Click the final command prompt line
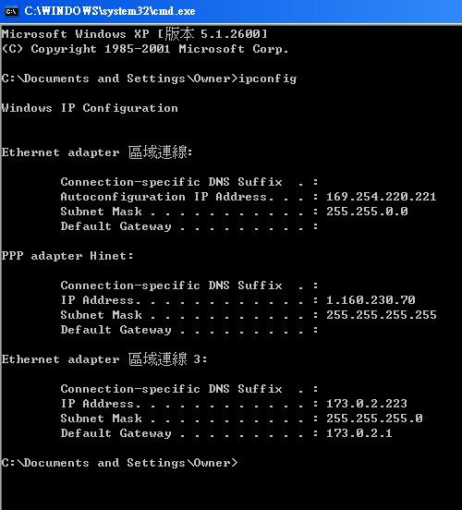The image size is (462, 510). coord(119,463)
